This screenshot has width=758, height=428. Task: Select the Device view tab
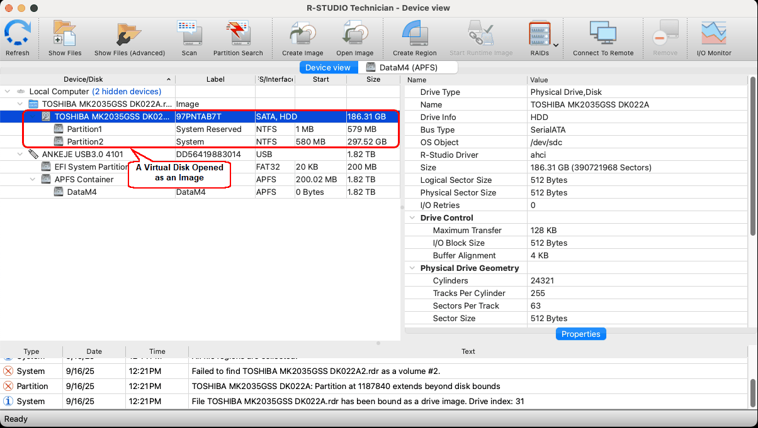tap(328, 67)
